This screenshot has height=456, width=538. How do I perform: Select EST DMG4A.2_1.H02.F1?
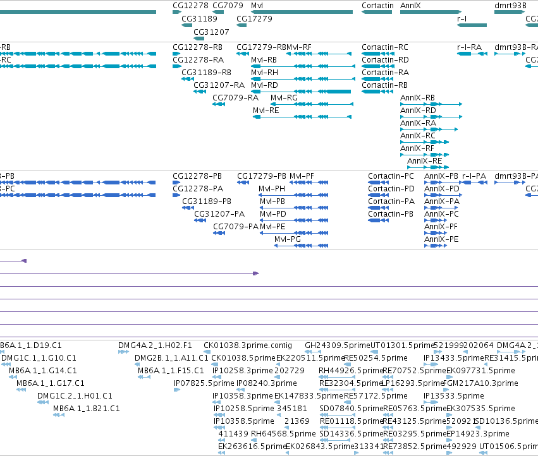155,345
